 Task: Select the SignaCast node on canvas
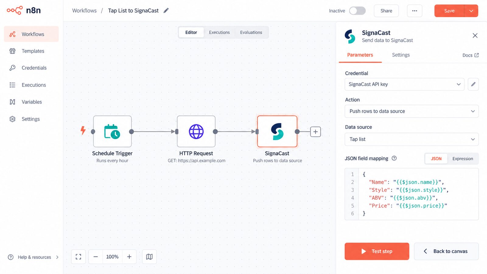click(x=277, y=132)
